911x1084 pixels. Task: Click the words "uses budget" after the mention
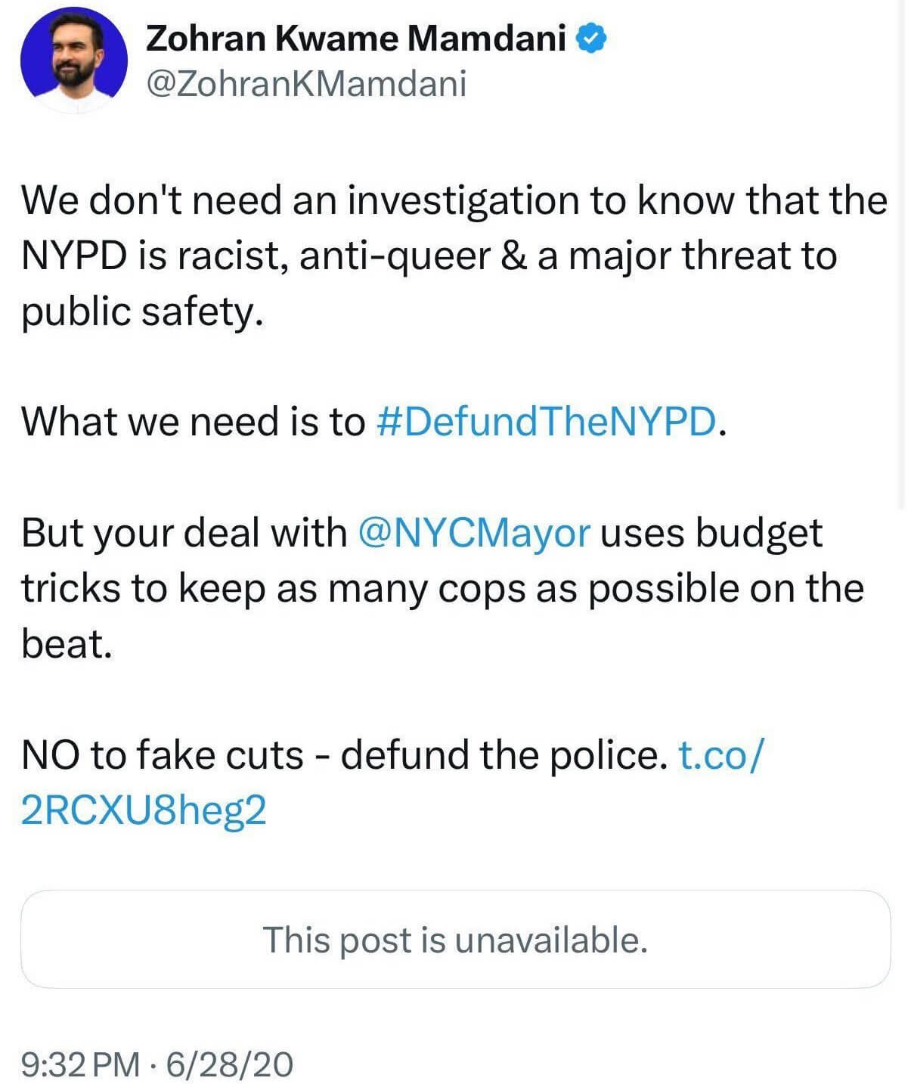711,533
